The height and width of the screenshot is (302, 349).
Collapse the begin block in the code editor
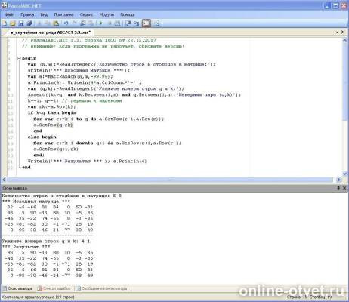coord(19,58)
